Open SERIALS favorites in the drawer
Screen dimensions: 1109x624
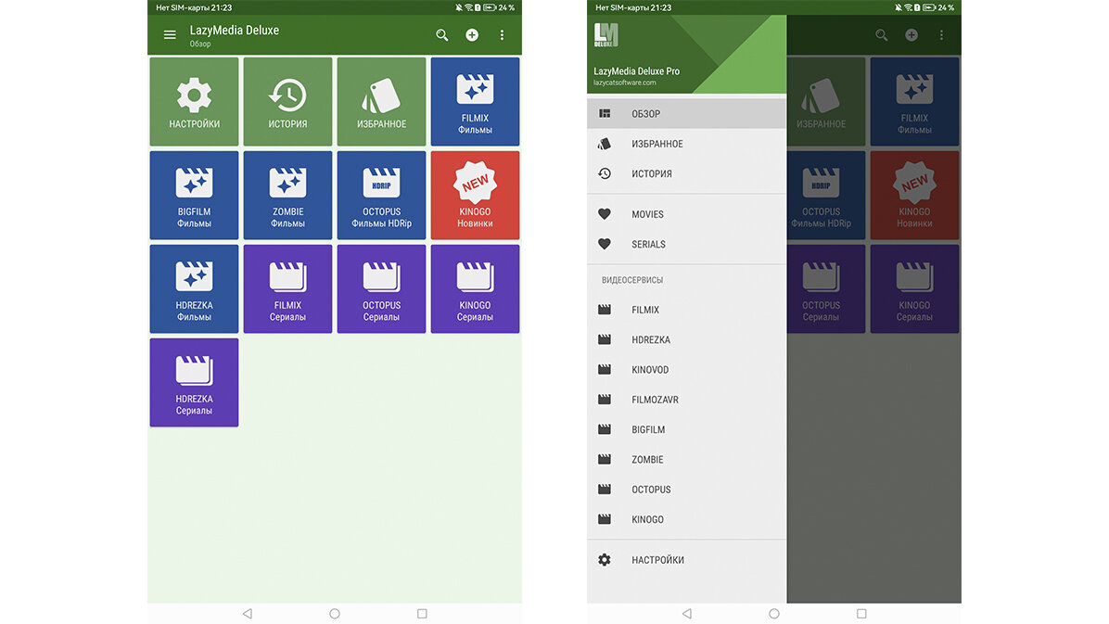pyautogui.click(x=686, y=244)
